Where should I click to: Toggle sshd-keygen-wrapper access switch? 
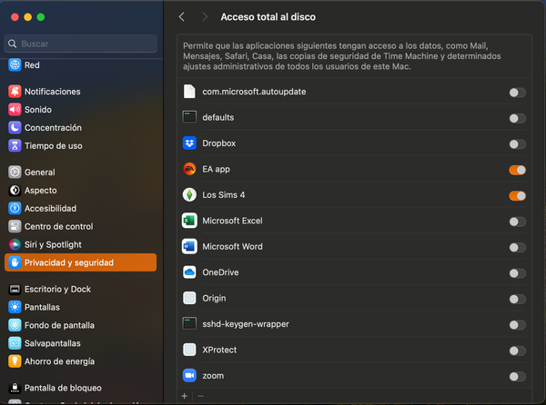517,325
